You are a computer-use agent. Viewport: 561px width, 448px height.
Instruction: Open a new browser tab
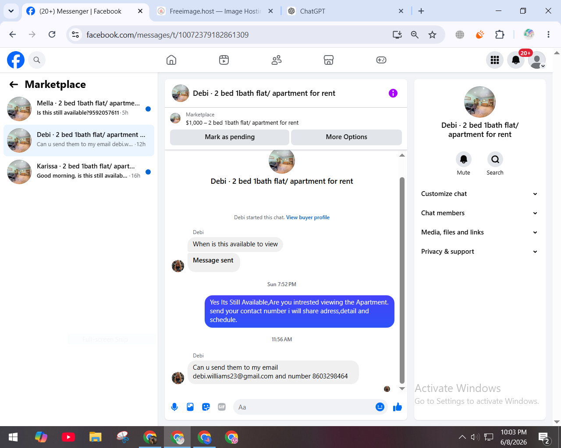coord(421,11)
